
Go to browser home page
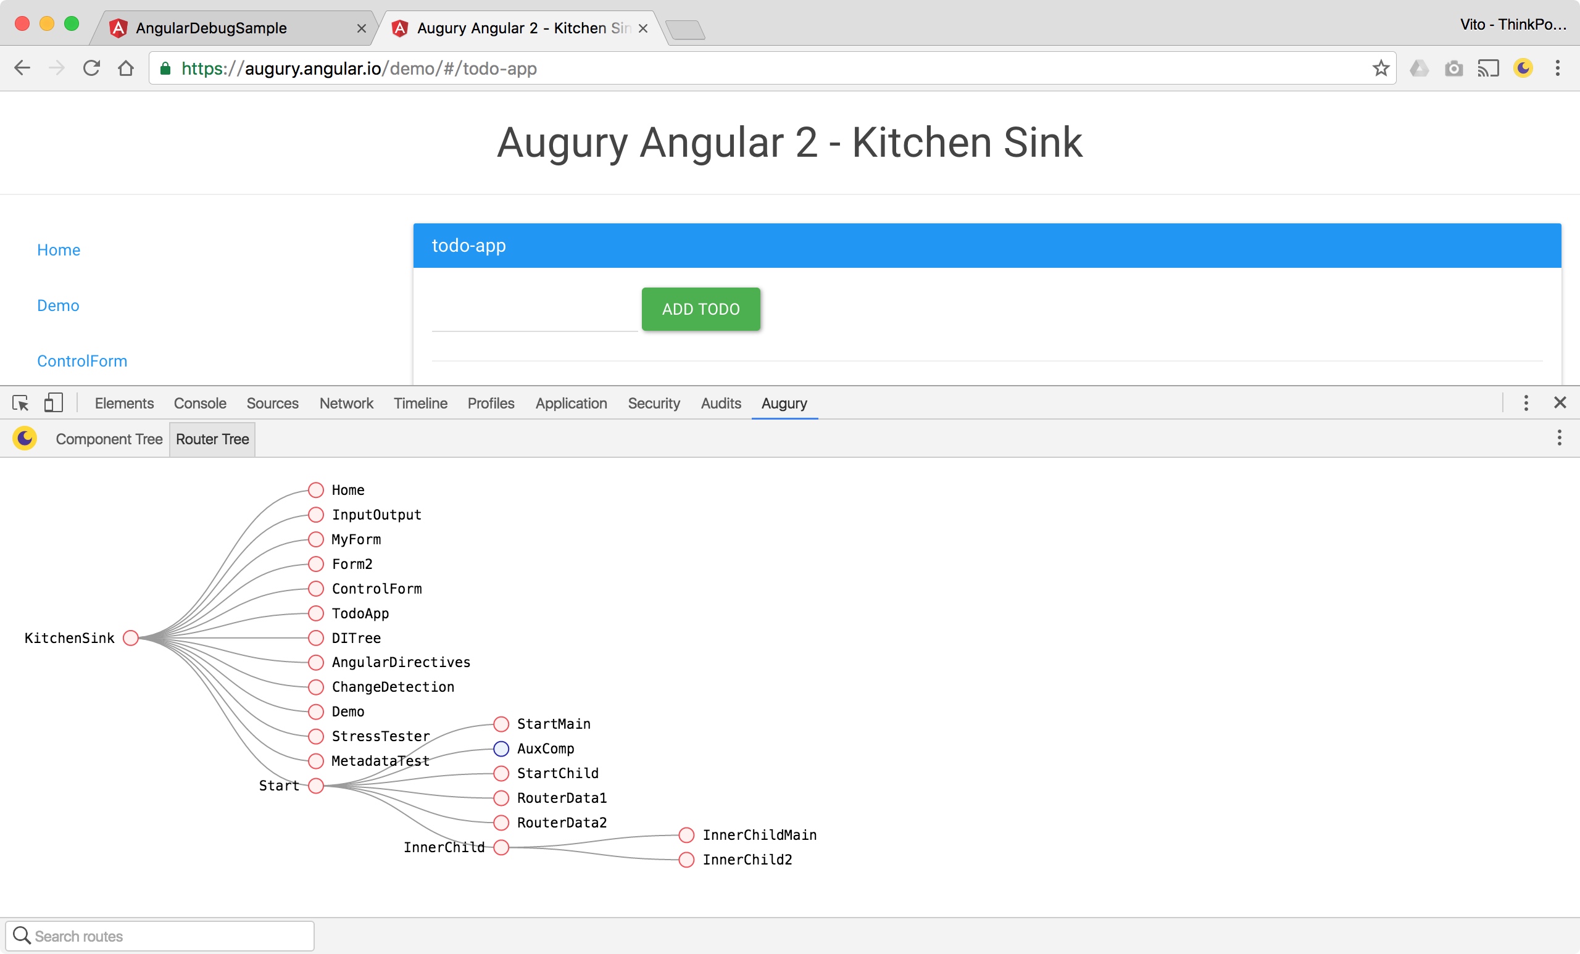[127, 68]
